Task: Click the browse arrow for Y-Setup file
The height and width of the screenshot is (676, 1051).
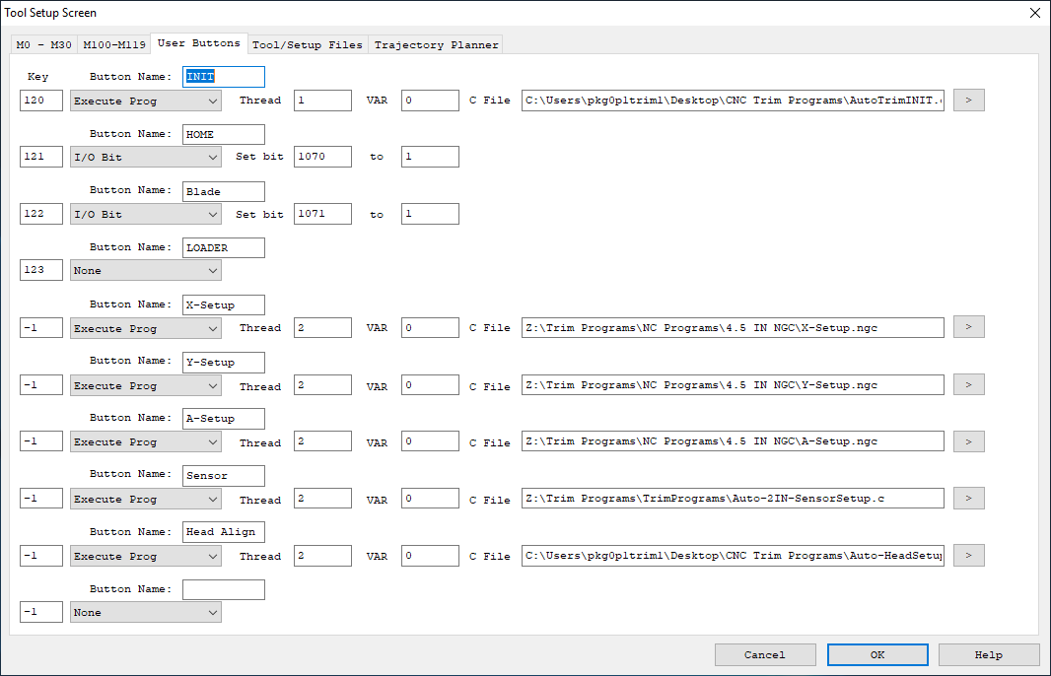Action: tap(968, 384)
